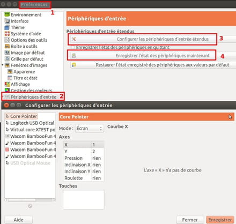Expand the Périphériques d'entrée tree item
236x224 pixels.
click(x=3, y=96)
